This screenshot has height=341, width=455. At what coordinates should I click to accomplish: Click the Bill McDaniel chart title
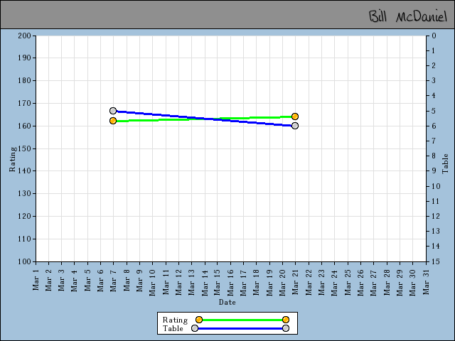pos(407,16)
